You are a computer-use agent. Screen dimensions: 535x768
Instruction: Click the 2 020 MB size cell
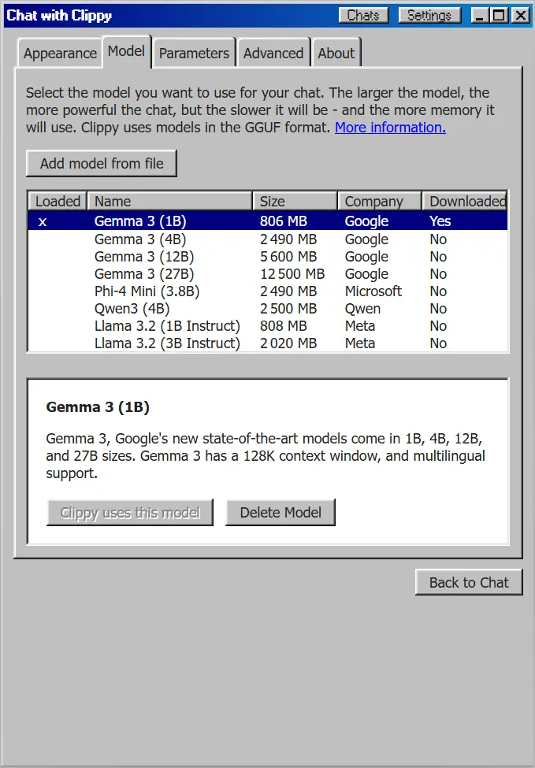[x=288, y=343]
